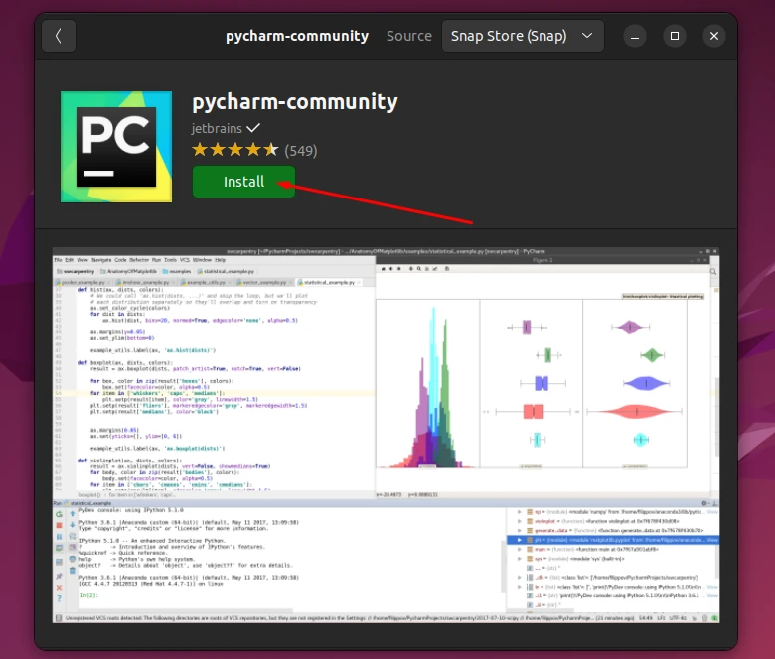Click the jetbrains publisher name

pos(217,128)
